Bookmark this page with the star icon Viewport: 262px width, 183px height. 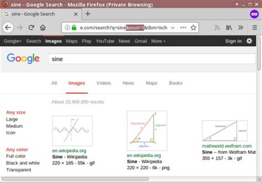tap(193, 28)
